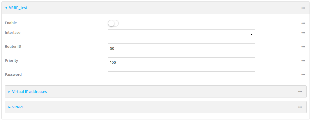
Task: Click the Priority label text
Action: point(11,60)
